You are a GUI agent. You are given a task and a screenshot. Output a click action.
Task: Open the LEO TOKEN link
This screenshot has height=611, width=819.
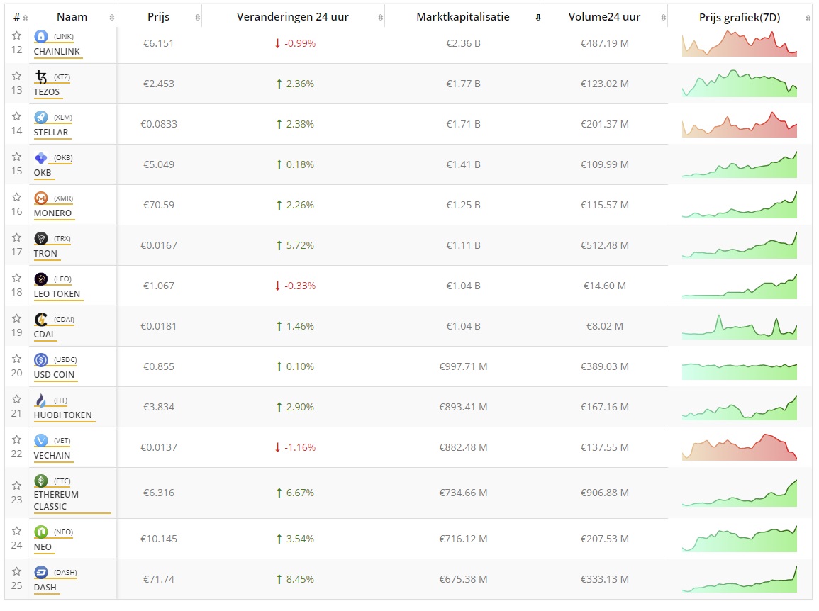point(57,294)
